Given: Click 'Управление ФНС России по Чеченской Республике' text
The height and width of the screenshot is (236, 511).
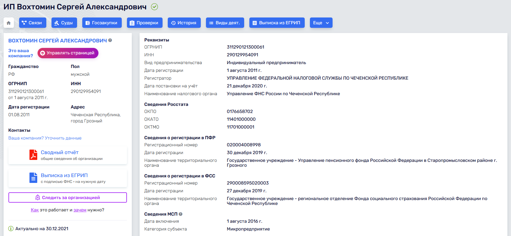Looking at the screenshot, I should pyautogui.click(x=283, y=94).
